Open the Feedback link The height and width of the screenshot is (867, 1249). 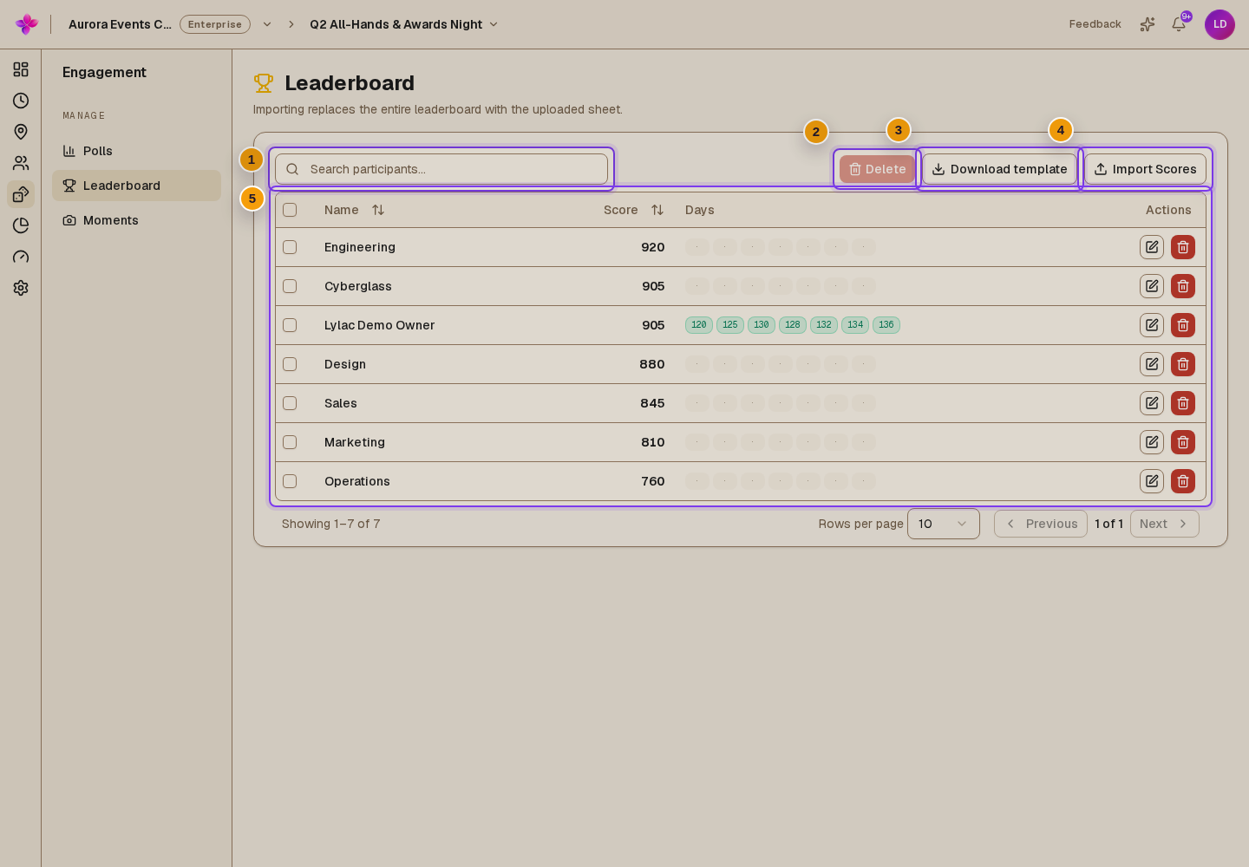[x=1095, y=24]
